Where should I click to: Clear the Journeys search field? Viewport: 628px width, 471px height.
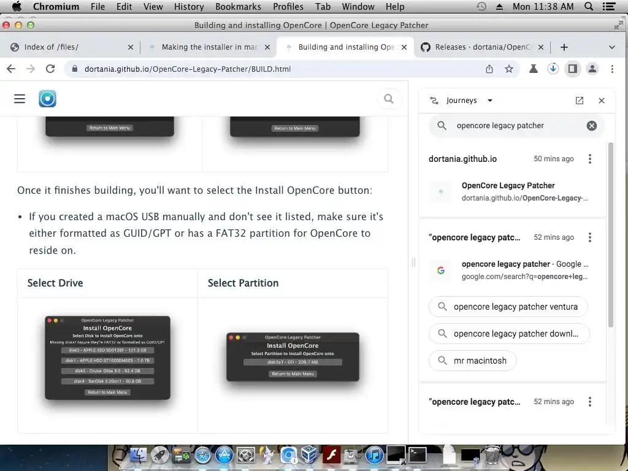click(592, 126)
